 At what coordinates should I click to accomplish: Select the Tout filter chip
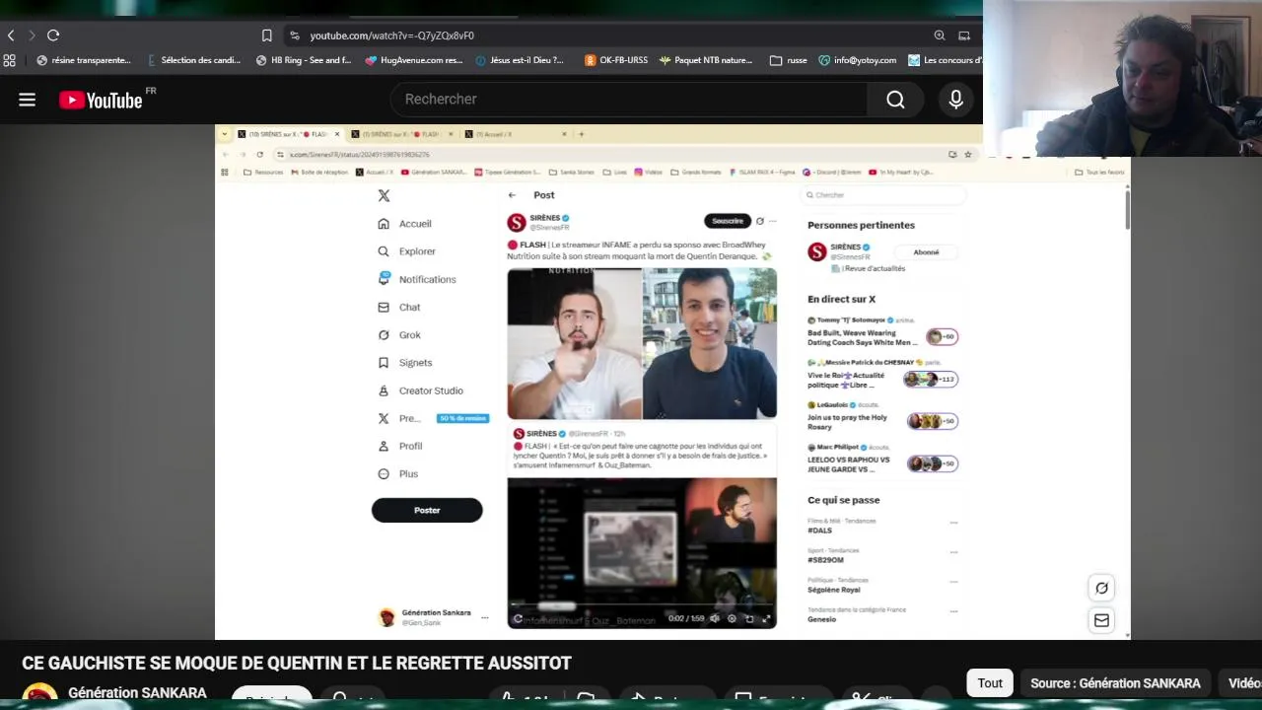pos(990,683)
